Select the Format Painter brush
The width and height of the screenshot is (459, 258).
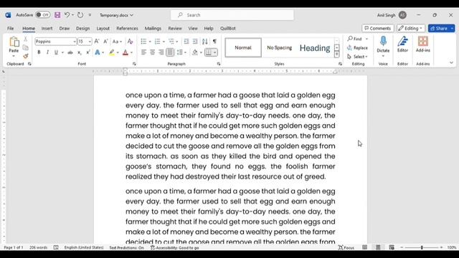(26, 56)
